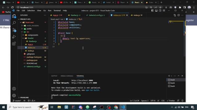Click UTF-8 encoding in status bar

click(153, 101)
